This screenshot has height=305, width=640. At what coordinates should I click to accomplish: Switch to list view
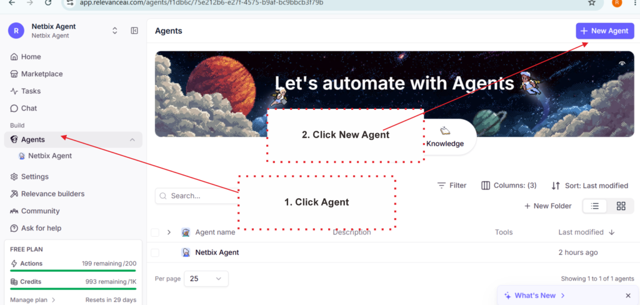[595, 206]
